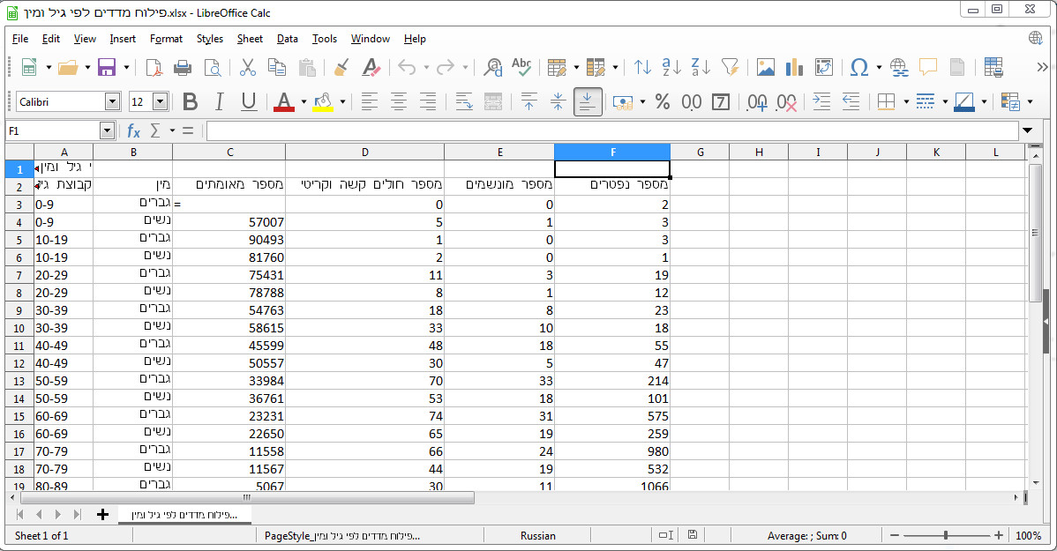Expand the Calibri font name dropdown
Screen dimensions: 1057x551
112,102
